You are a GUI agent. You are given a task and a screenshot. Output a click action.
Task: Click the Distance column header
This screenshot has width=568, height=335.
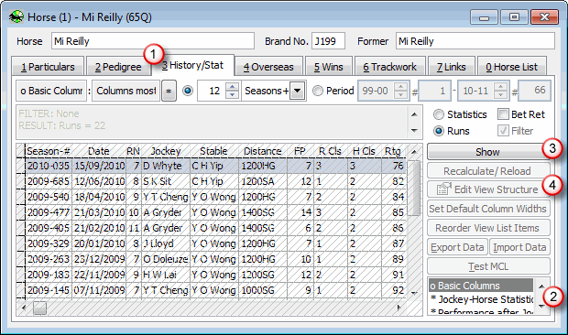pos(263,151)
